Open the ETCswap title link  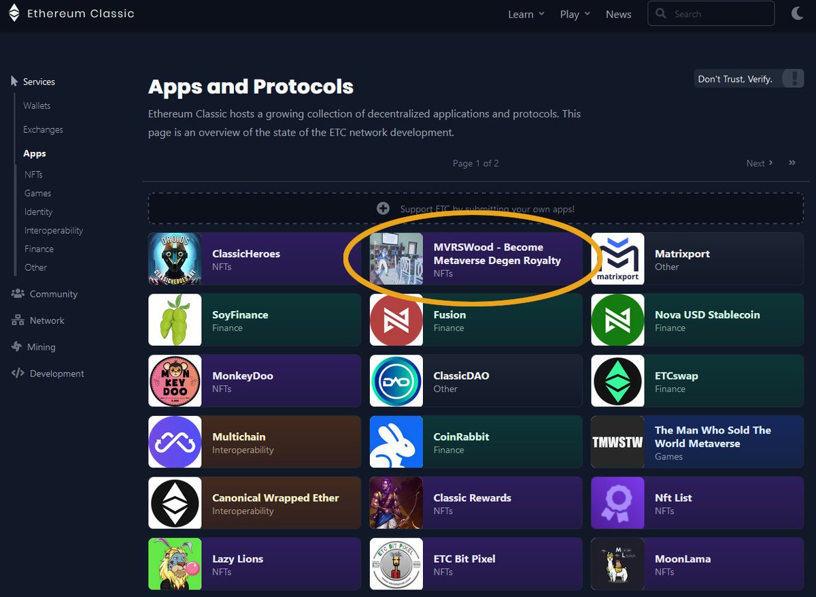pos(676,376)
